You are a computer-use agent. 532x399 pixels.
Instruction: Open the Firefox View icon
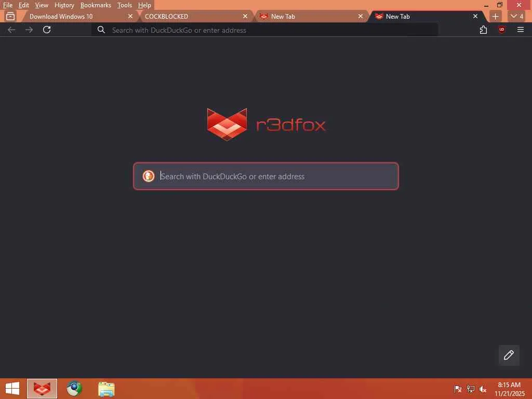(x=10, y=16)
